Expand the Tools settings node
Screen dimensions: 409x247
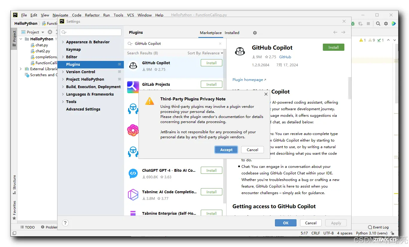(63, 102)
